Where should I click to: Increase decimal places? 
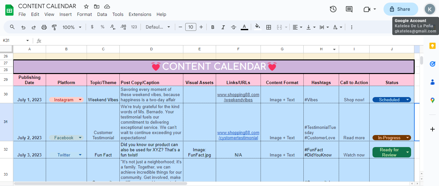[123, 27]
